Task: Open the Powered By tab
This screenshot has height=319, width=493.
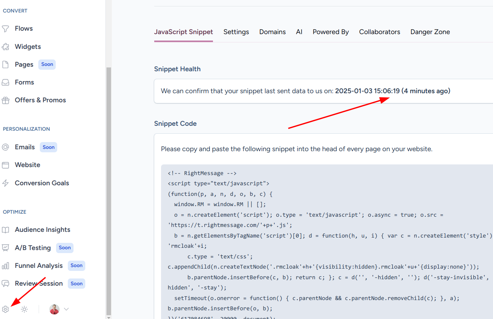Action: pyautogui.click(x=330, y=32)
